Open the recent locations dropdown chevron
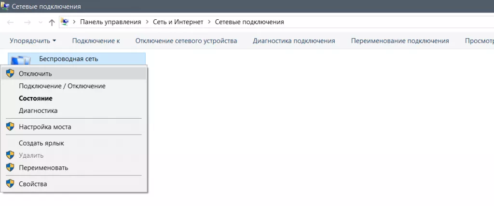494x206 pixels. [41, 22]
